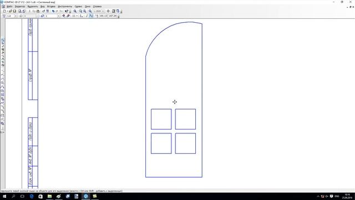Launch Microsoft Edge from taskbar
The width and height of the screenshot is (355, 200).
pos(32,196)
